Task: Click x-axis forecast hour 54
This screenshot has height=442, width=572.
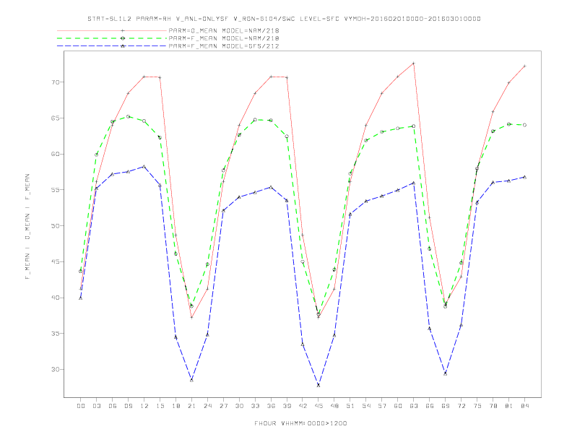Action: pyautogui.click(x=366, y=406)
